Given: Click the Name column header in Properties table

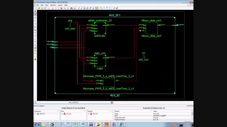Looking at the screenshot, I should coord(133,111).
